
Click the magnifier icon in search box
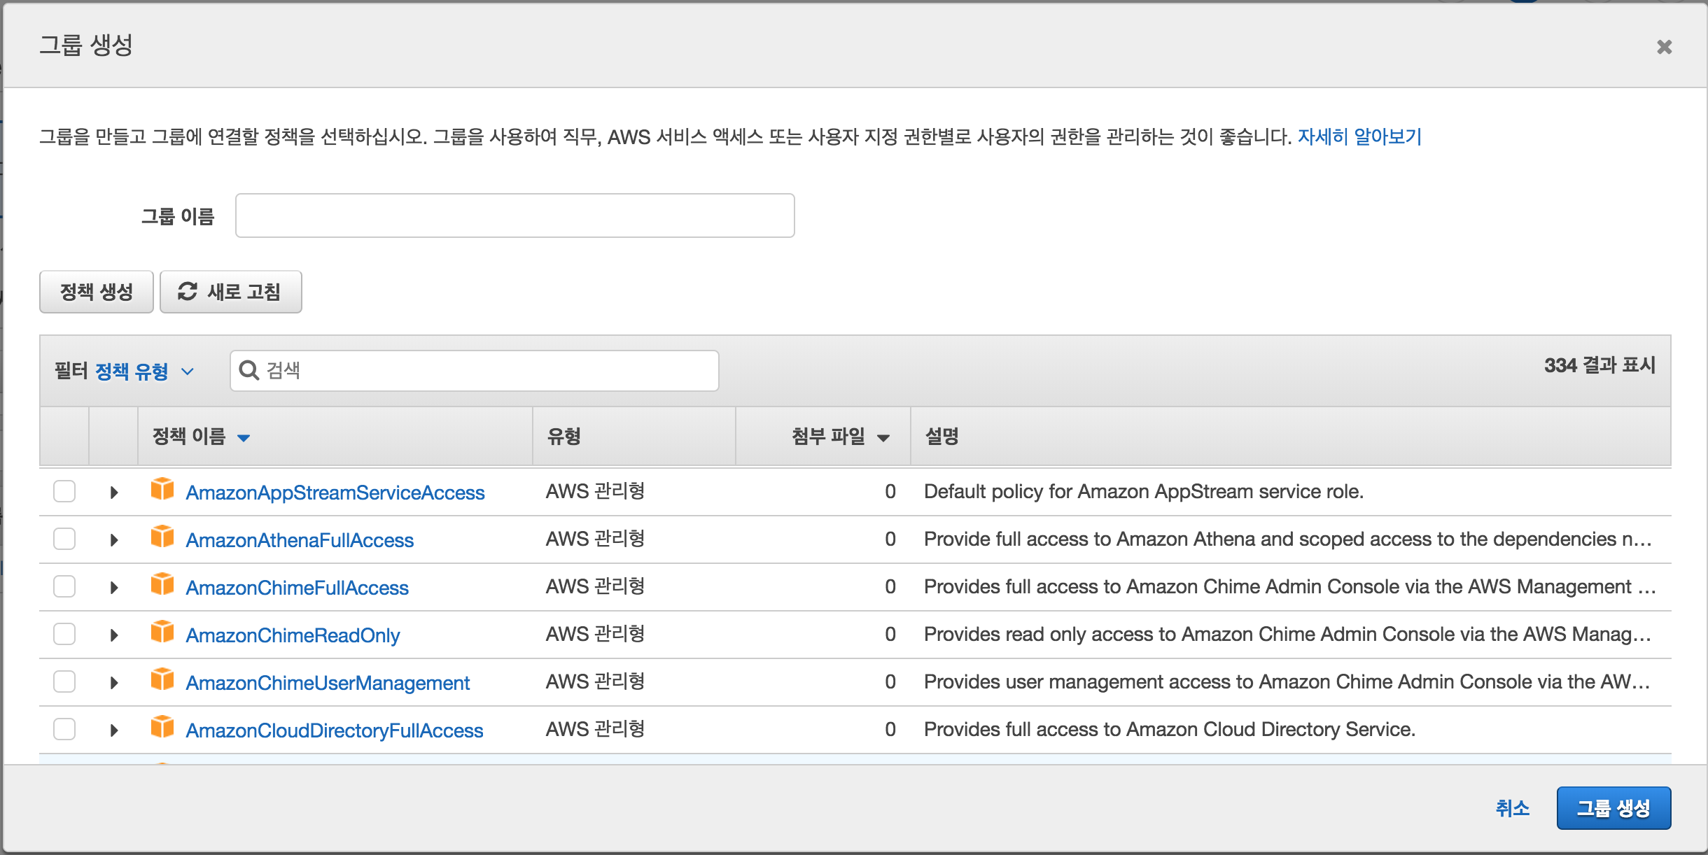[249, 370]
